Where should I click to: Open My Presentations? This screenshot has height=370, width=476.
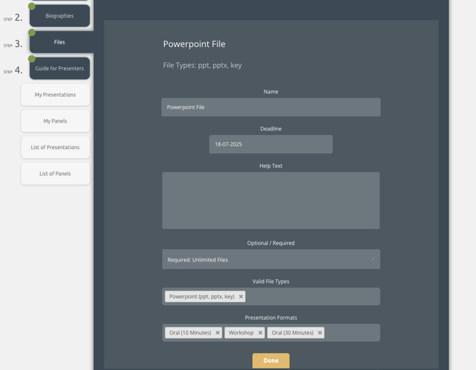click(x=55, y=94)
